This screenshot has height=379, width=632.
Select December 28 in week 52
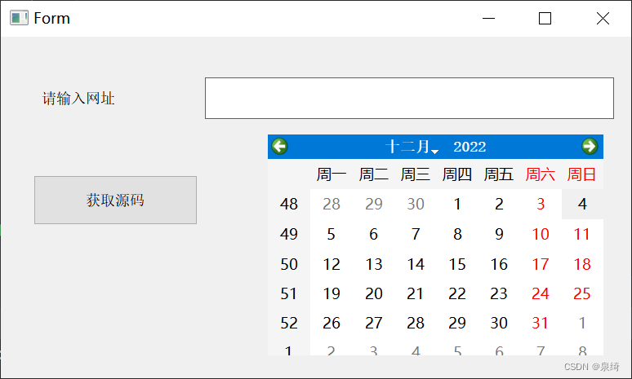(x=416, y=323)
